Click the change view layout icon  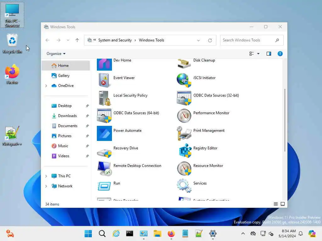(251, 54)
